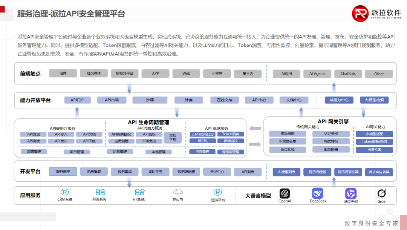Click the LLMs访问日志 item
The height and width of the screenshot is (230, 407).
pos(202,133)
